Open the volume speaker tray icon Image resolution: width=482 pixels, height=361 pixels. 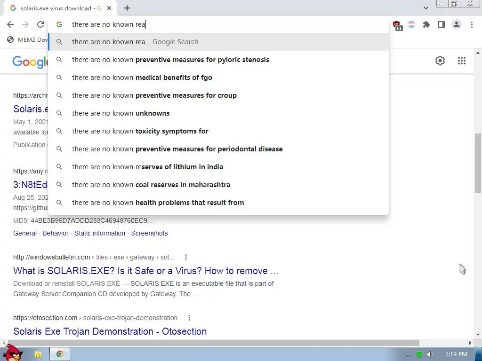430,354
